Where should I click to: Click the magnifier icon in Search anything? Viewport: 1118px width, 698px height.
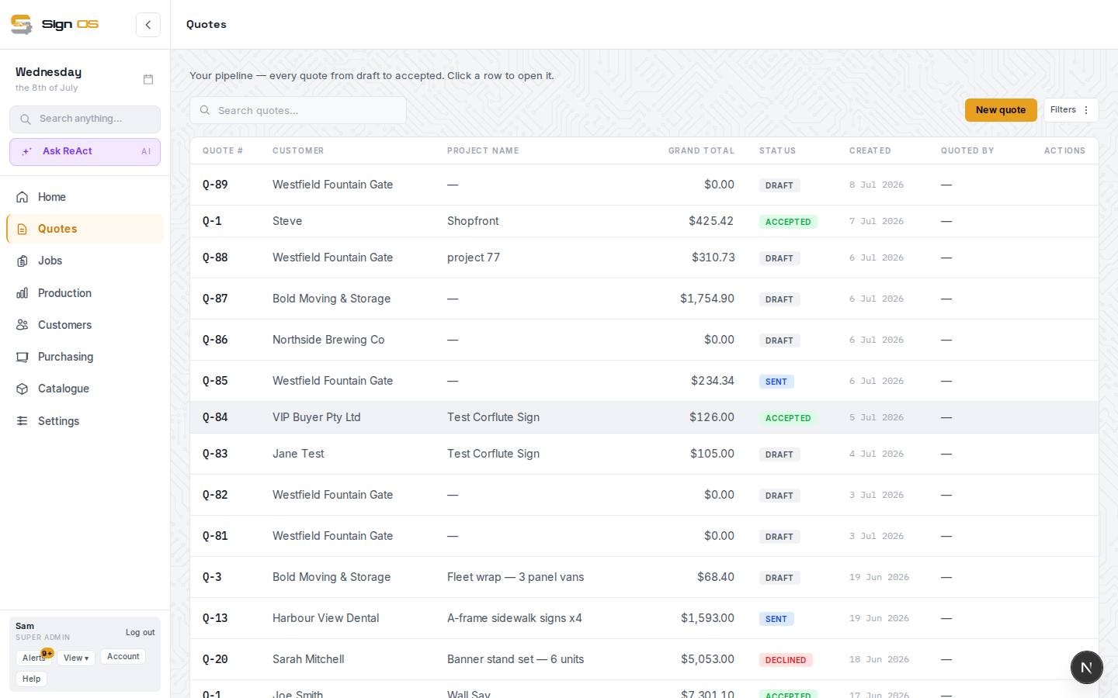(26, 119)
